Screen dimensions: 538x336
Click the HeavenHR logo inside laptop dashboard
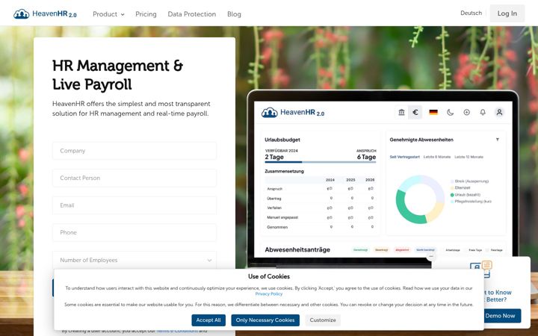(x=293, y=113)
